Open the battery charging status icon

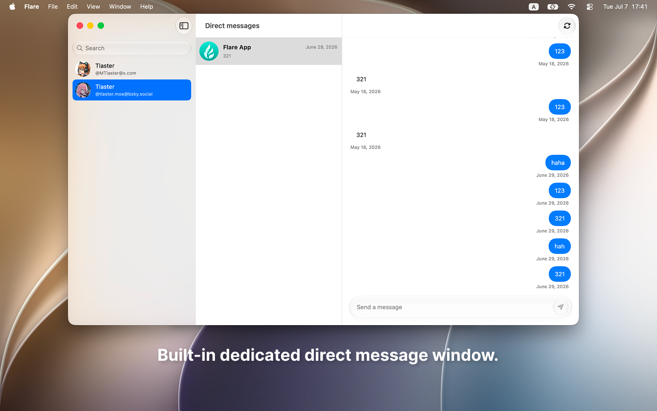click(553, 6)
